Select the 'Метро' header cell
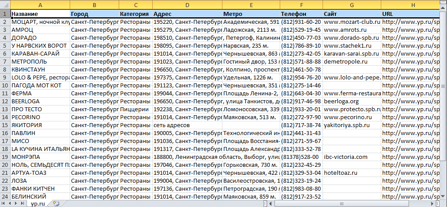 pyautogui.click(x=251, y=14)
